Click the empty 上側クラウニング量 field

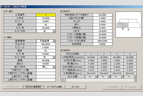[46, 77]
